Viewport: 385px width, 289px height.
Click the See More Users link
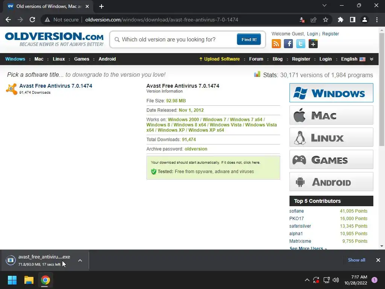pyautogui.click(x=308, y=248)
